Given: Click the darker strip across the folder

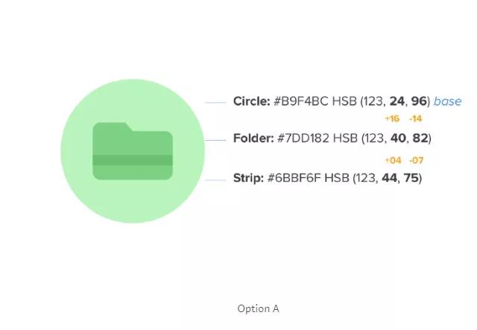Looking at the screenshot, I should (x=133, y=160).
